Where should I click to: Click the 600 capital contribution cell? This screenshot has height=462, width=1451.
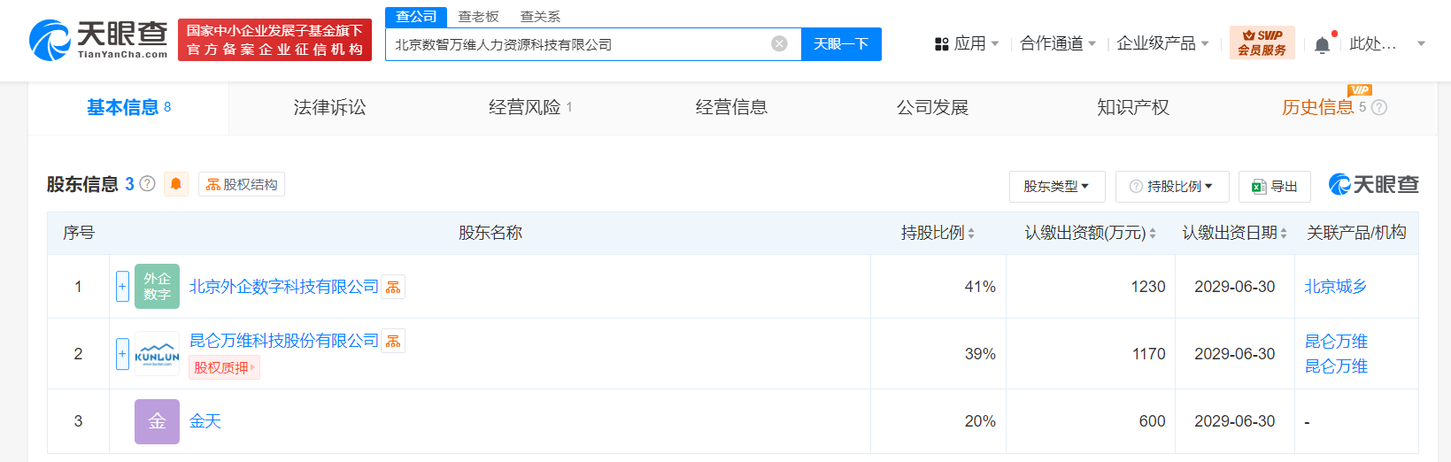click(x=1091, y=421)
